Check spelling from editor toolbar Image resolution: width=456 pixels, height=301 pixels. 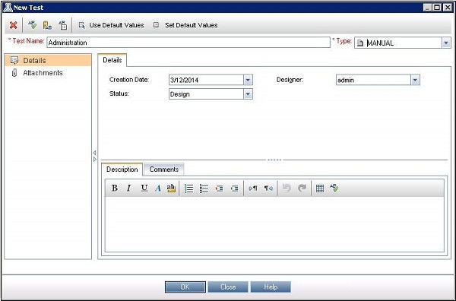pos(334,188)
